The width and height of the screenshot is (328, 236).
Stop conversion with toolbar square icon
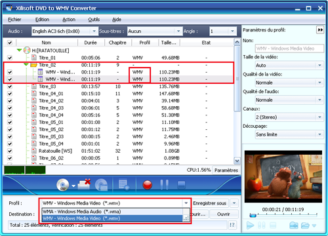pyautogui.click(x=181, y=185)
